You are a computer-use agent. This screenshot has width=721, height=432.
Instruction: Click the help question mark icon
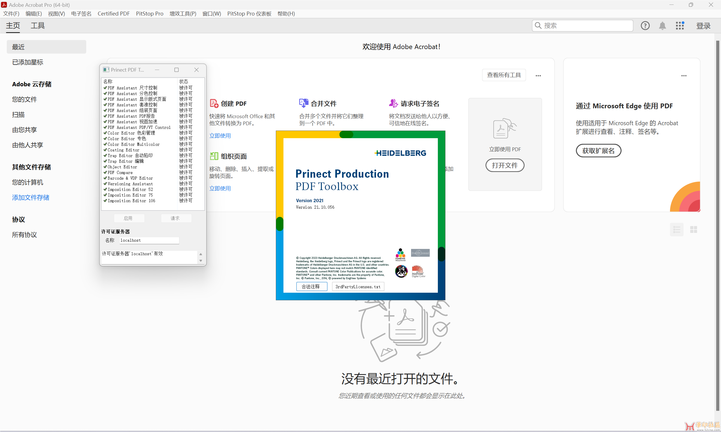(645, 26)
